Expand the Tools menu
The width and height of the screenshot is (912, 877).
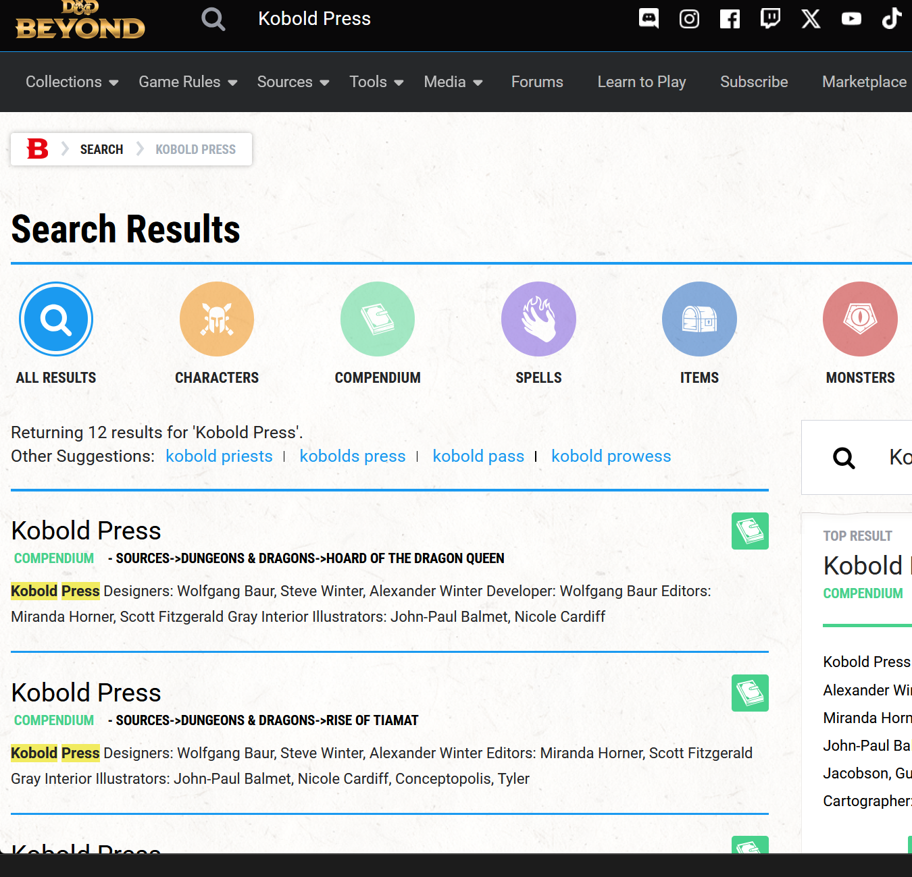376,82
